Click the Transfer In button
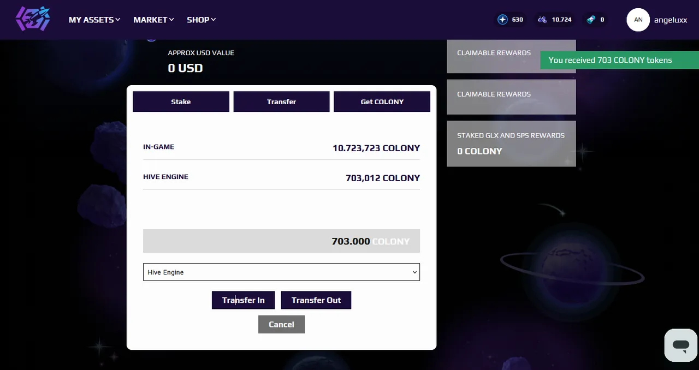699x370 pixels. (243, 300)
